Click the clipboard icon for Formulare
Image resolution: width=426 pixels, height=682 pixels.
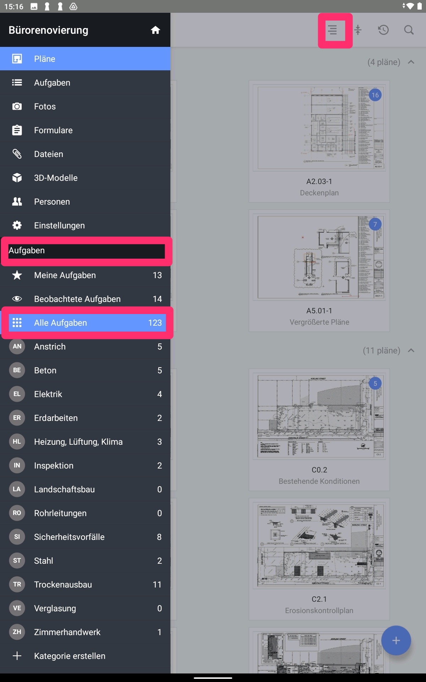pos(17,130)
